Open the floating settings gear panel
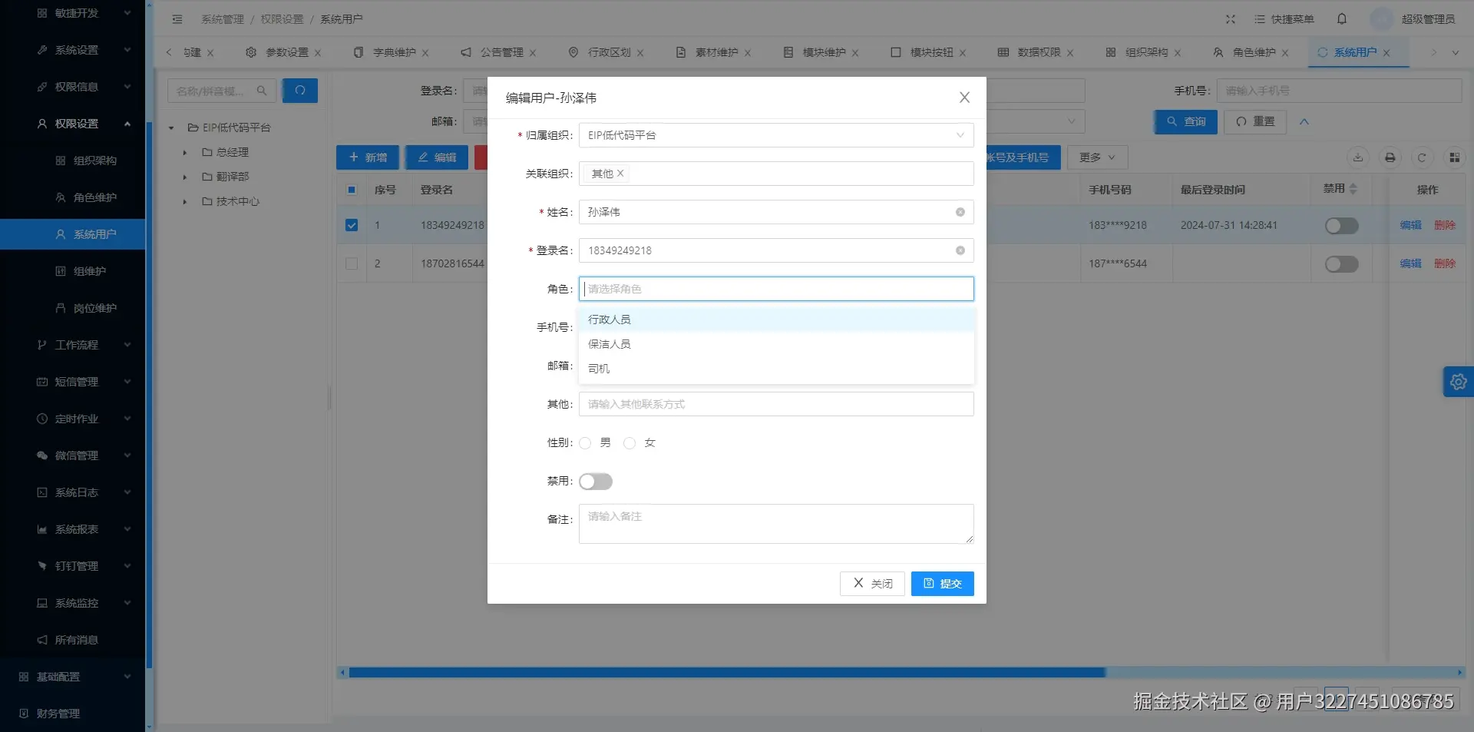1474x732 pixels. pyautogui.click(x=1458, y=382)
